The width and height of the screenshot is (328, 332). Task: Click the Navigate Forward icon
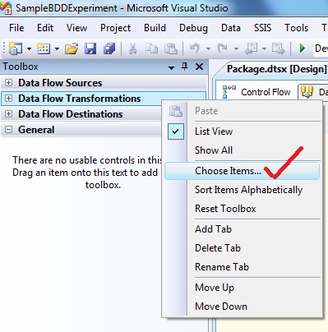pos(279,48)
